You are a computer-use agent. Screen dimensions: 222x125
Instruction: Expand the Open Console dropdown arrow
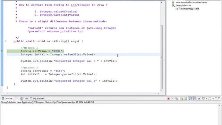click(213, 99)
